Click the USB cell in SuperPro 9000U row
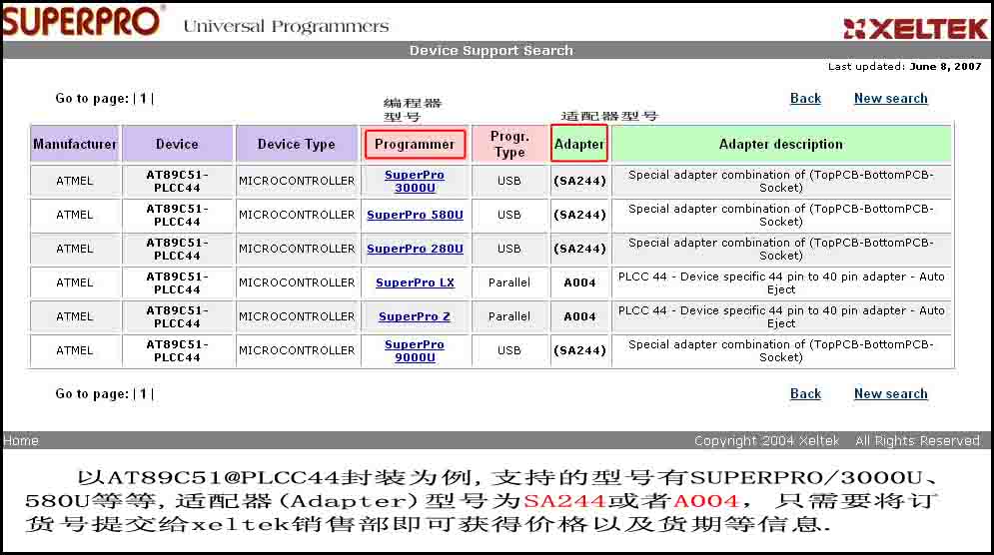 [509, 351]
